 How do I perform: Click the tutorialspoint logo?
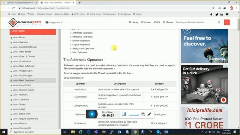[x=25, y=22]
